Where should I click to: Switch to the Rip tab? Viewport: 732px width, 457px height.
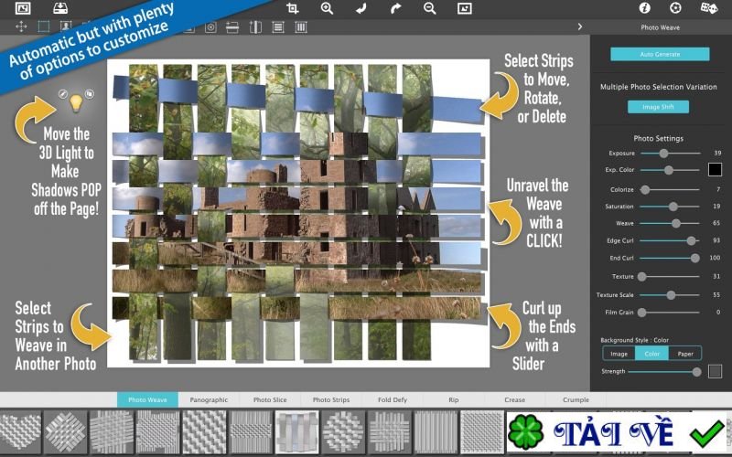(453, 399)
